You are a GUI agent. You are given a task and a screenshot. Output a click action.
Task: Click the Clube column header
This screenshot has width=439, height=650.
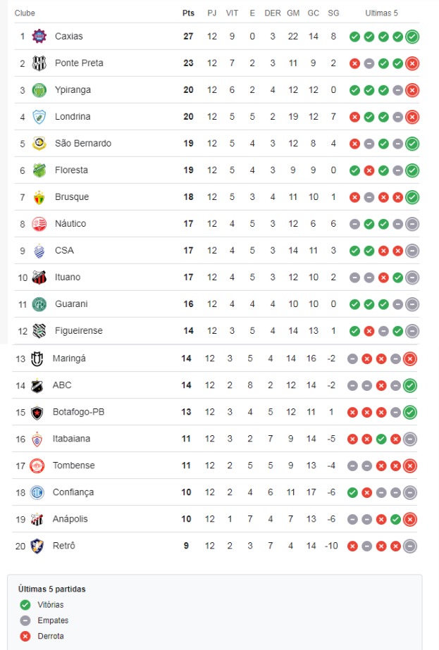(x=25, y=13)
